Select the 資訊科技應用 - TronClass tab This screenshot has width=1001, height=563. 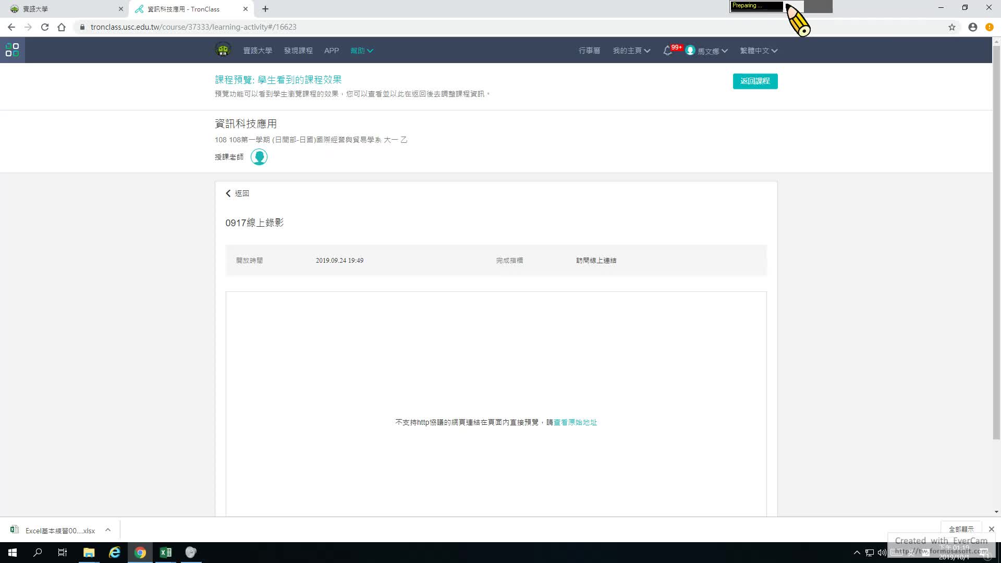click(190, 9)
